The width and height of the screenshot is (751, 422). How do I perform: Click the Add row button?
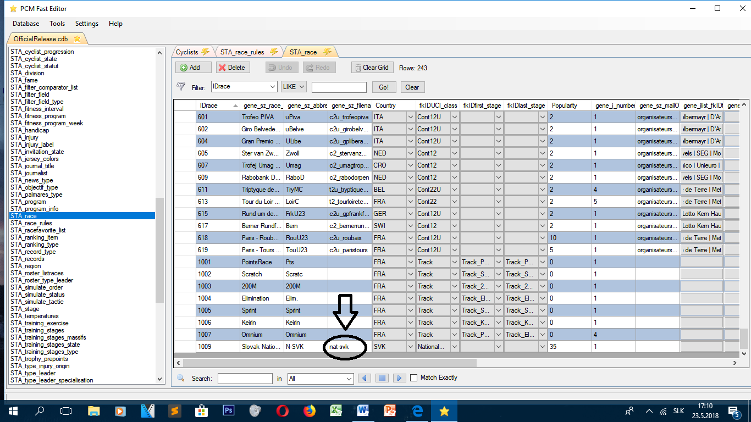pos(194,68)
